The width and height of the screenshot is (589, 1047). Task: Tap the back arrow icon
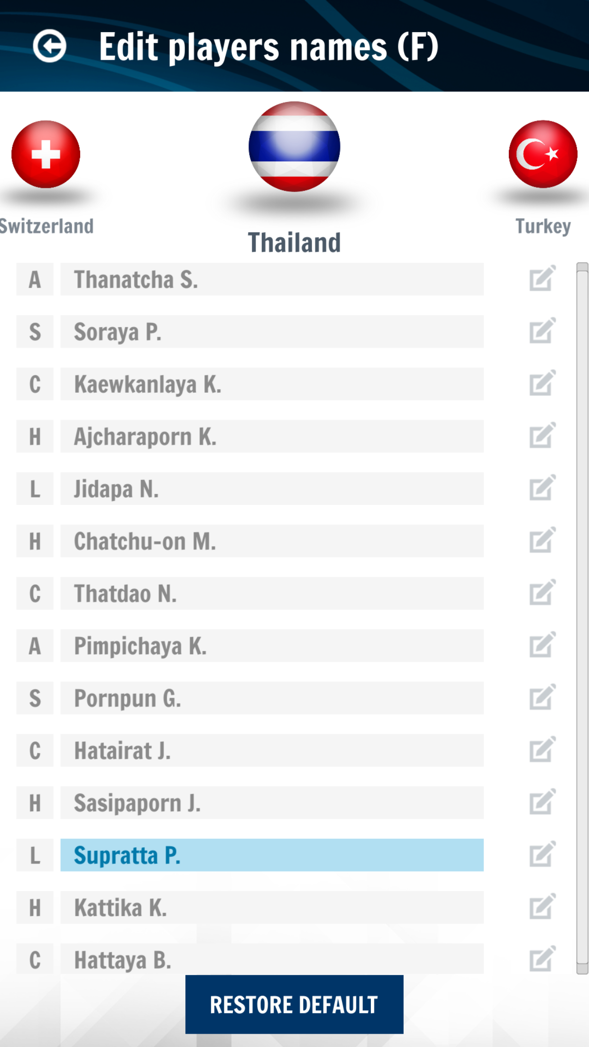49,46
